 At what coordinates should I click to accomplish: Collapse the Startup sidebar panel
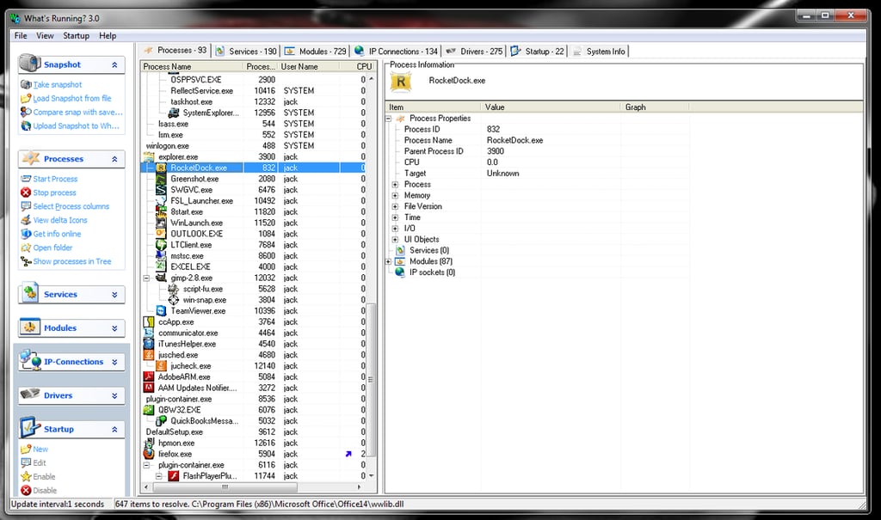(x=114, y=429)
